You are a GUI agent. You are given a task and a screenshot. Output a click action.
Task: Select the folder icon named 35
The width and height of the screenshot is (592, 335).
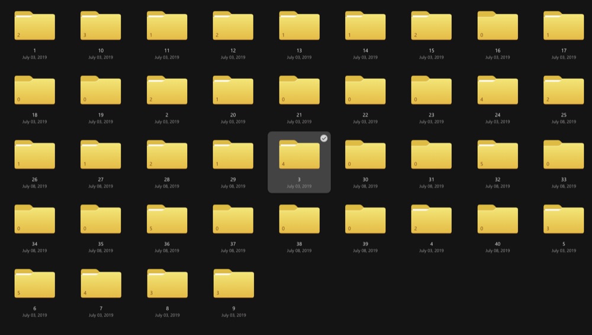tap(101, 220)
